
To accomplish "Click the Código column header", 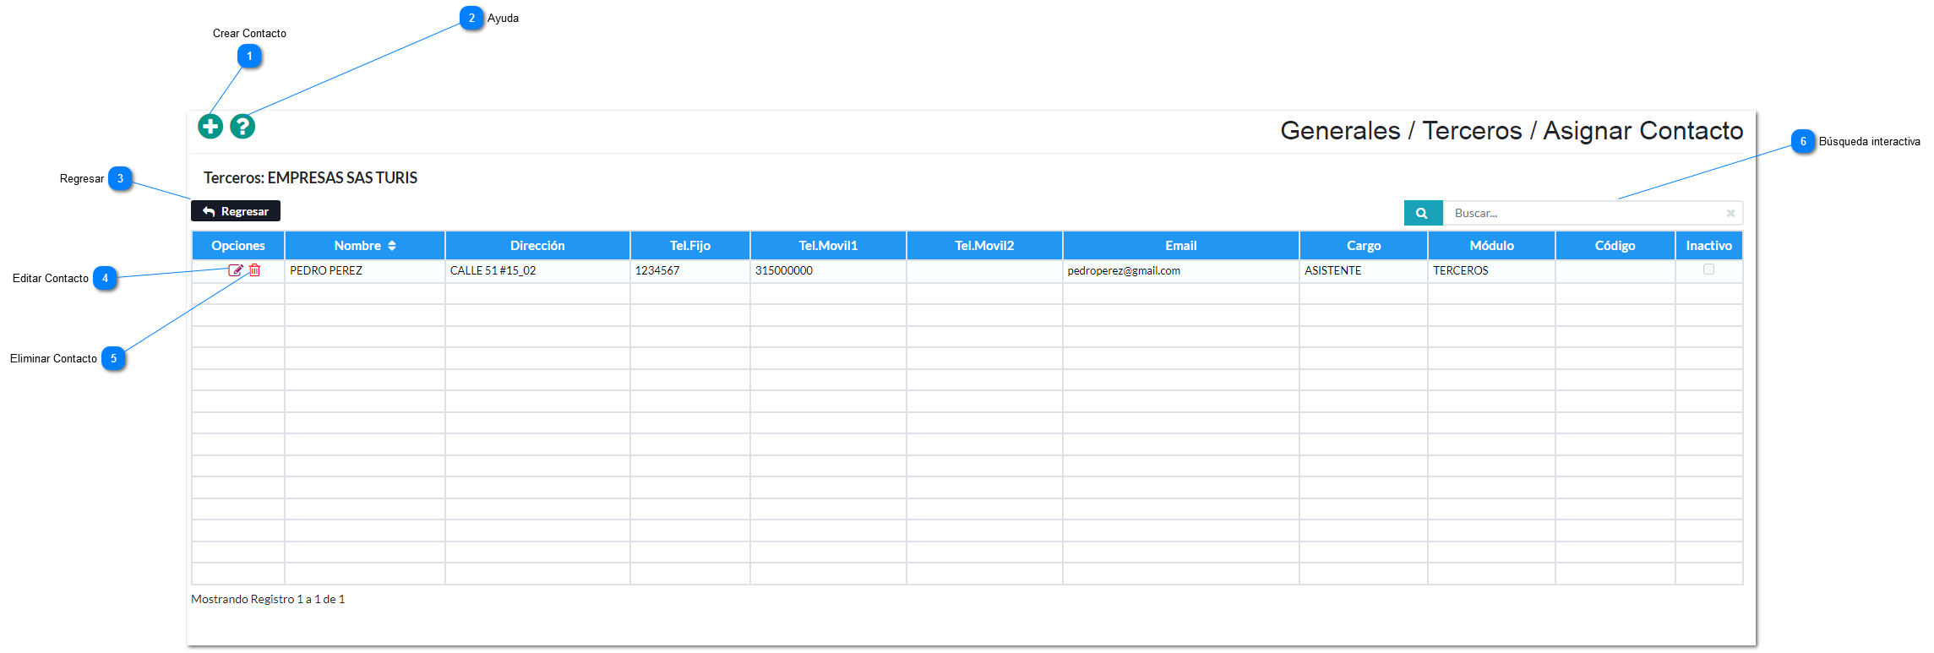I will 1615,246.
